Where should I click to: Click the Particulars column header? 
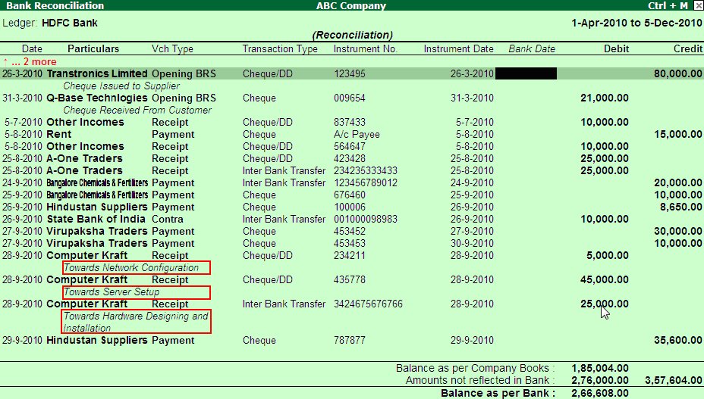pyautogui.click(x=93, y=49)
